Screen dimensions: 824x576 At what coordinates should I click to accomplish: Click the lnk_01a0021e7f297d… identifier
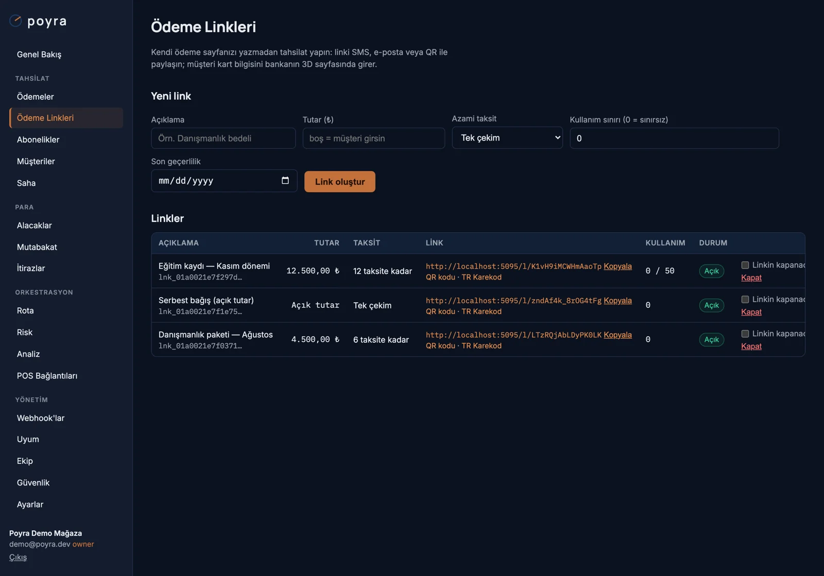click(x=200, y=277)
